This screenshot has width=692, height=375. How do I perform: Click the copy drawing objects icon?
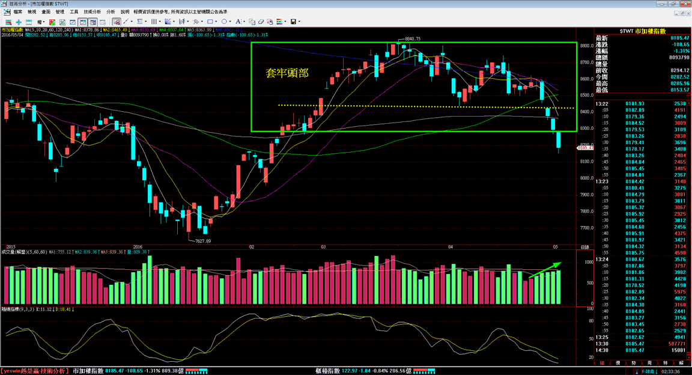click(252, 22)
